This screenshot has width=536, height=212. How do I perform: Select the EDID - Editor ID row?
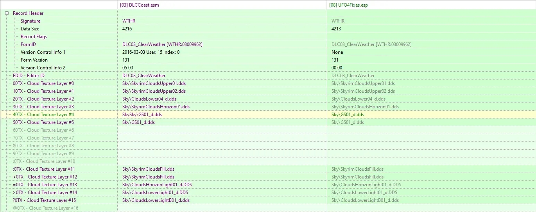29,76
